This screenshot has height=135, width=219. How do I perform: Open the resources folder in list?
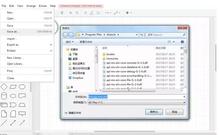[112, 58]
